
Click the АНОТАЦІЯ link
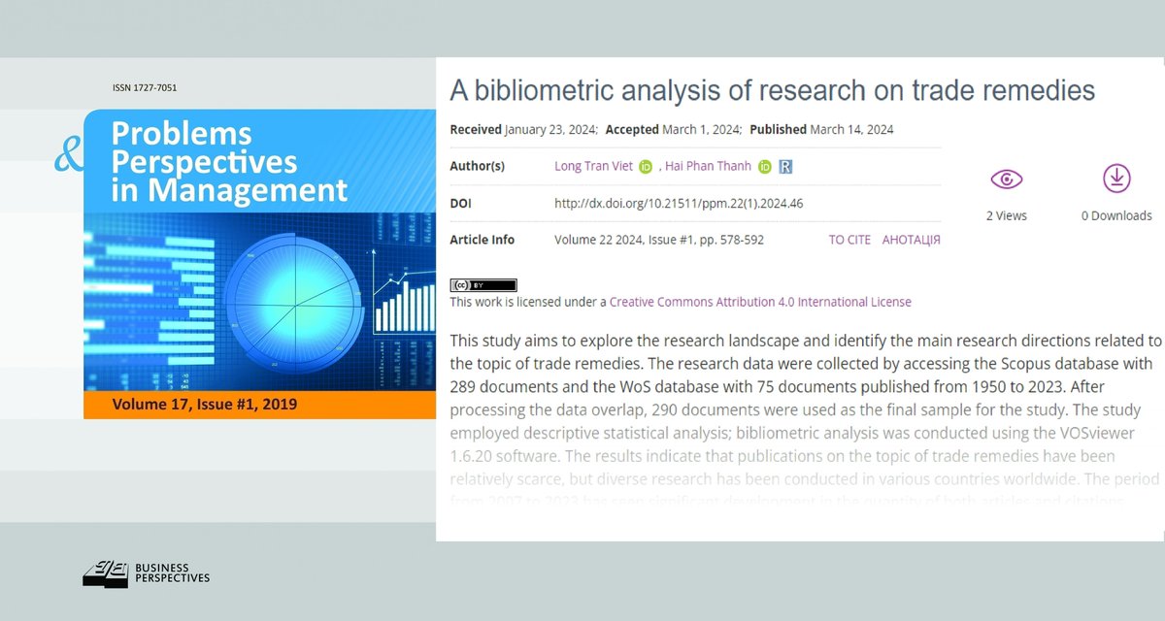point(911,240)
